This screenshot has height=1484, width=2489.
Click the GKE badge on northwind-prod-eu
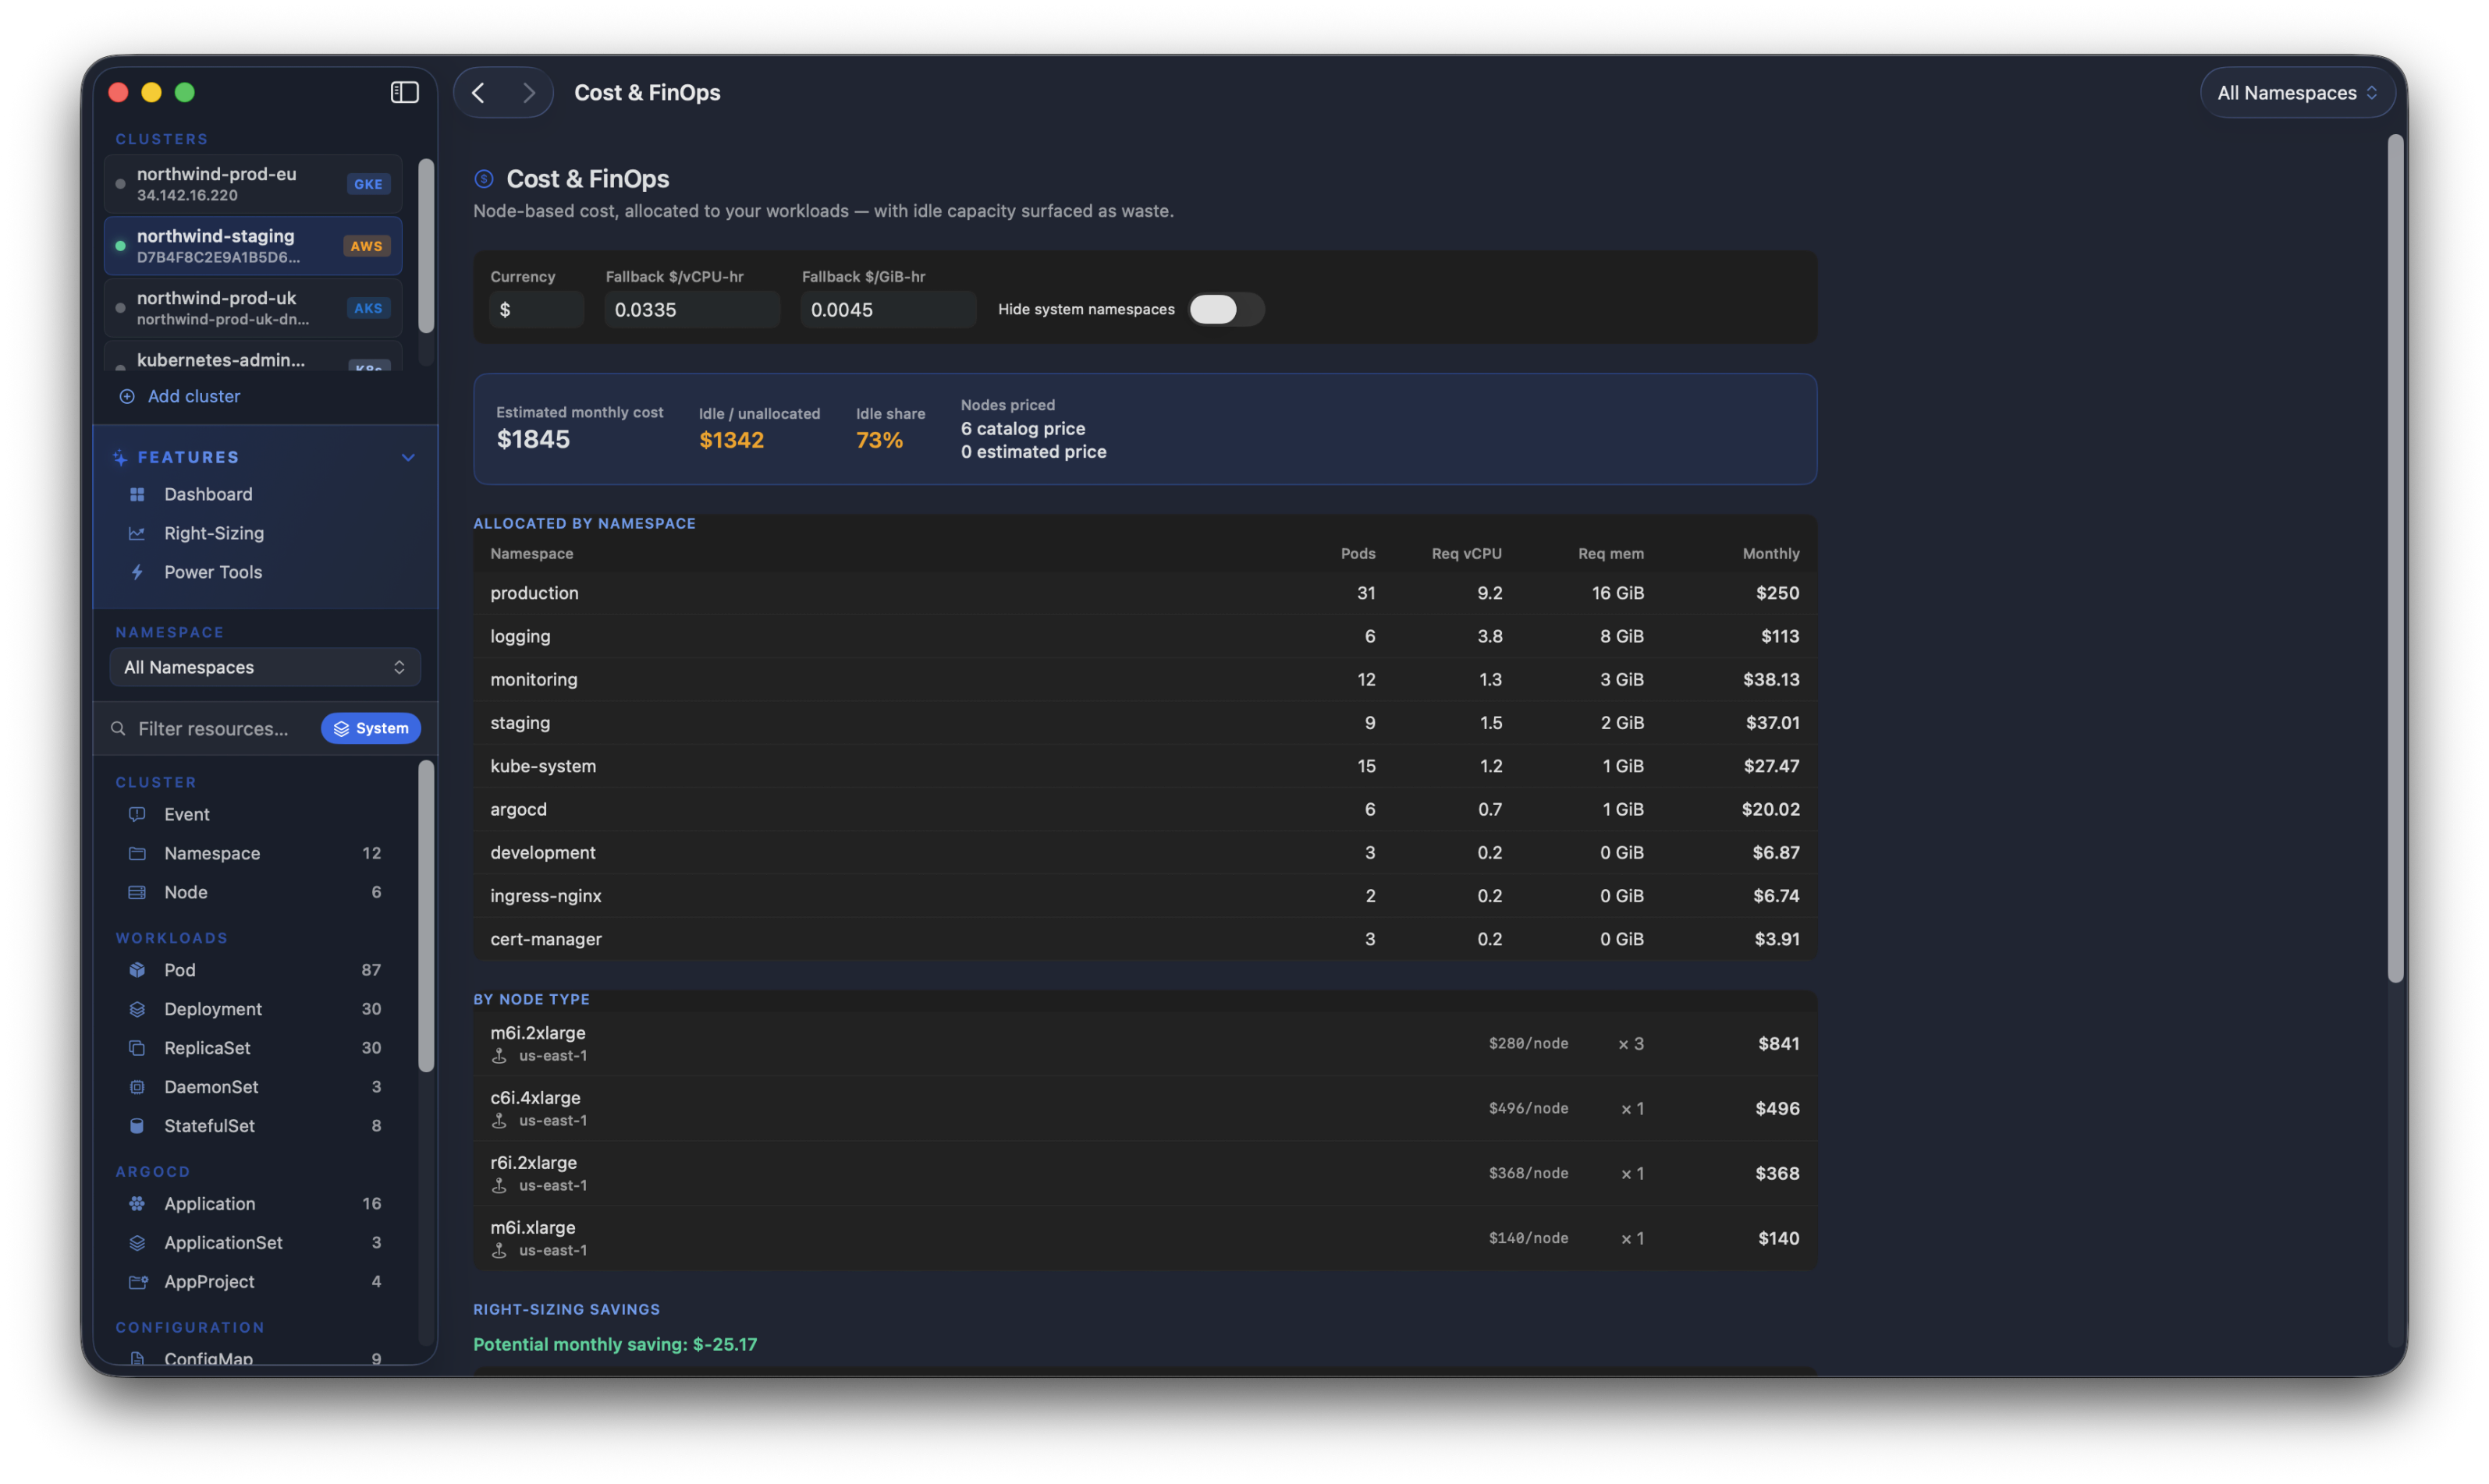(368, 184)
